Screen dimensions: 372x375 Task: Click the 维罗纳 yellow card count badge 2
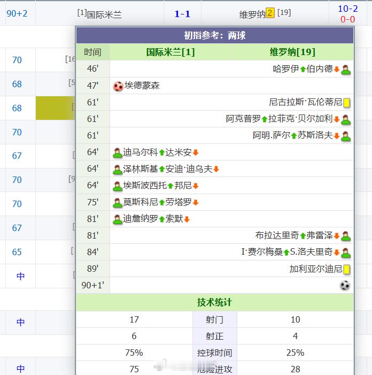point(270,13)
